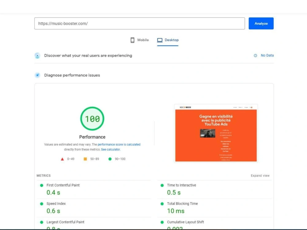
Task: Click the green dot beside Total Blocking Time
Action: pyautogui.click(x=162, y=204)
